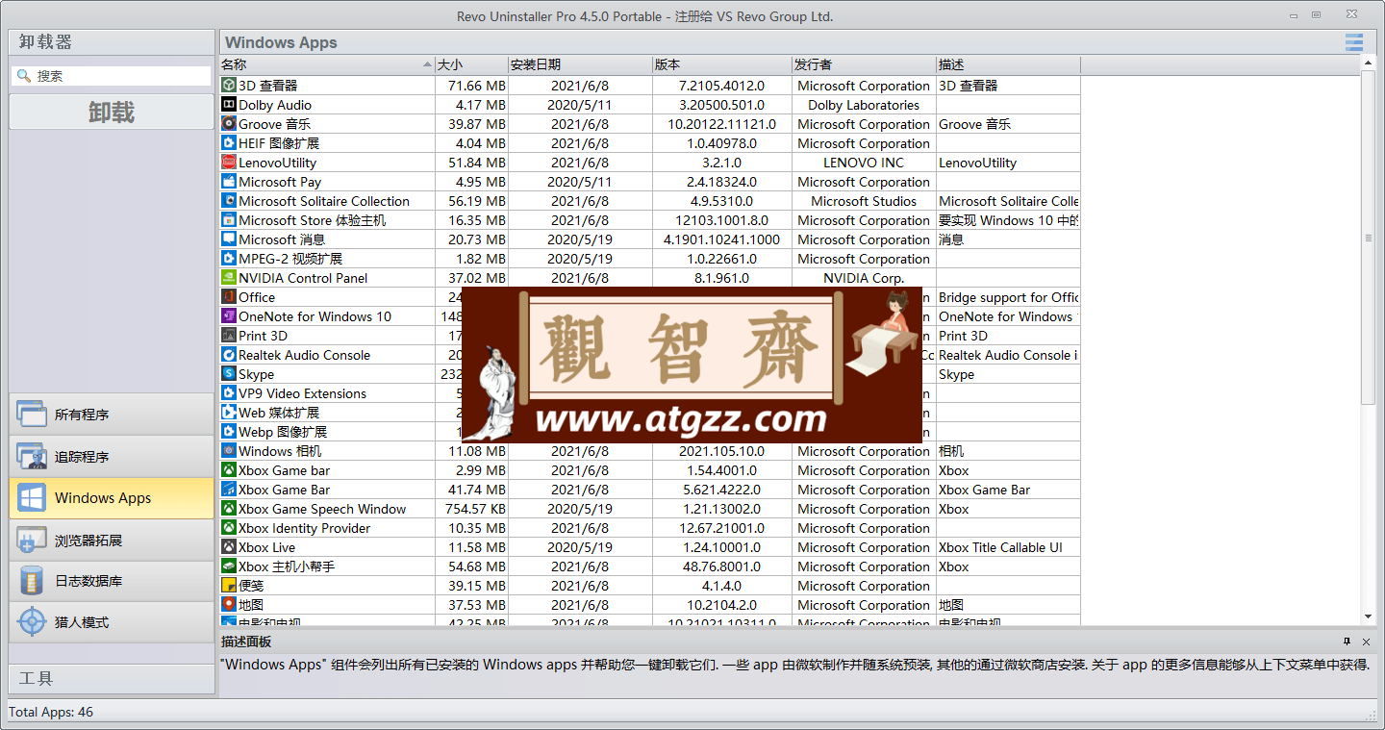1385x730 pixels.
Task: Select the Xbox Game Speech Window row
Action: [x=649, y=509]
